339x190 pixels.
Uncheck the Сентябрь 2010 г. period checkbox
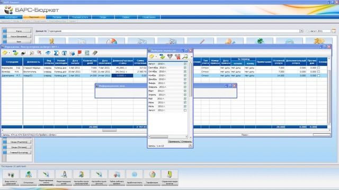click(x=185, y=68)
